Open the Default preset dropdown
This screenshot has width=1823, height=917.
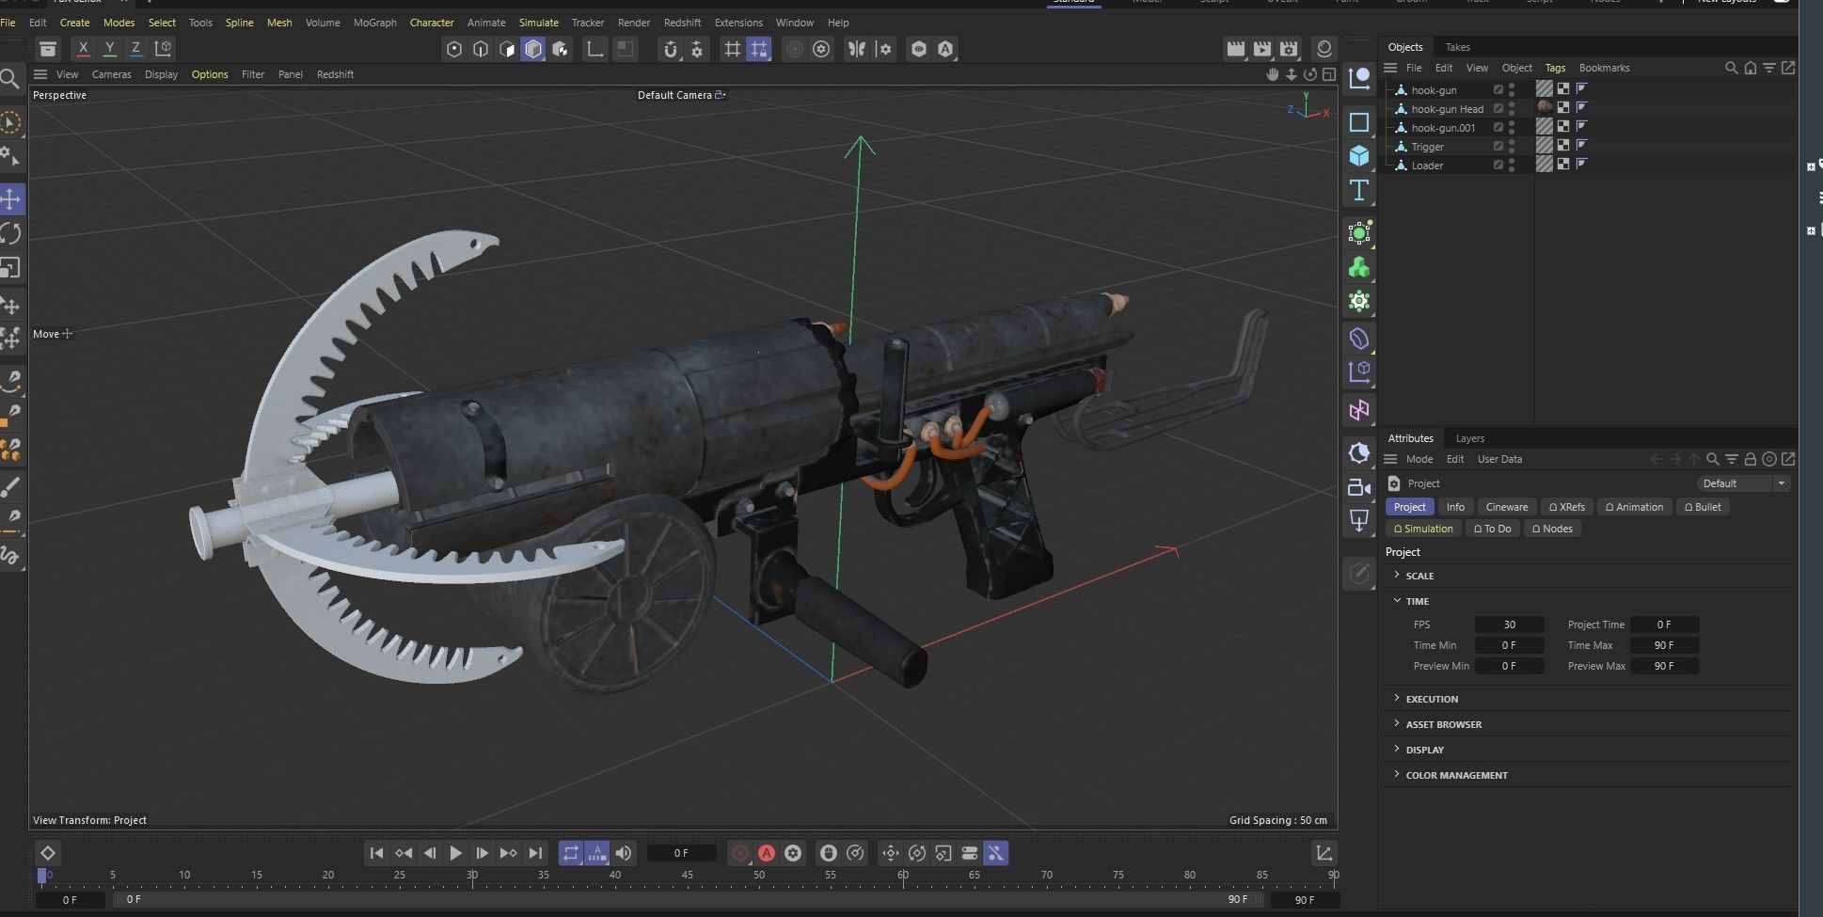tap(1744, 483)
